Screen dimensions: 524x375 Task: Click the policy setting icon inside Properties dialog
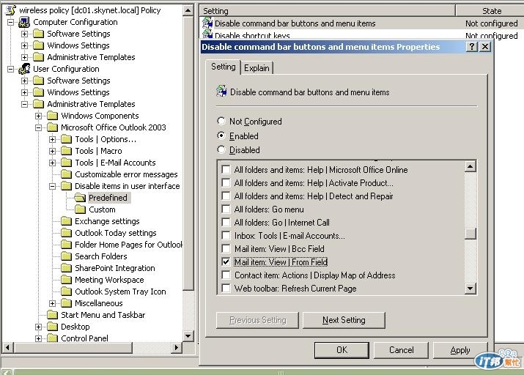click(x=221, y=91)
